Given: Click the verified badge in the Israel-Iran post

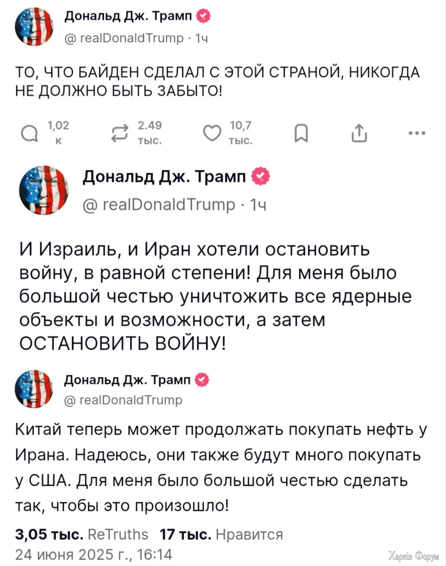Looking at the screenshot, I should click(259, 178).
